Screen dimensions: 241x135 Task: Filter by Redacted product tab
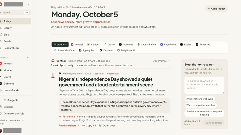pos(203,44)
